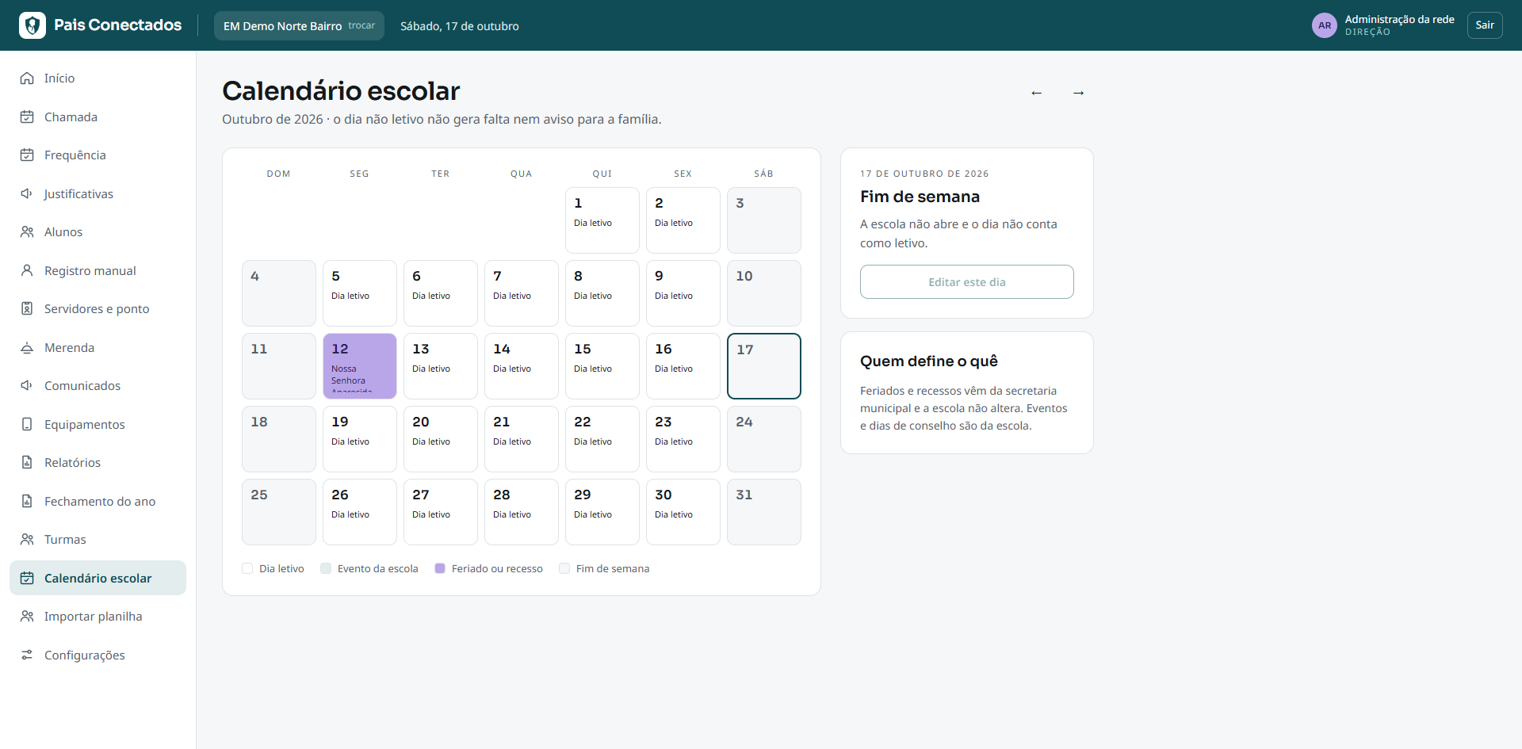
Task: Go to previous month with left arrow
Action: (x=1036, y=93)
